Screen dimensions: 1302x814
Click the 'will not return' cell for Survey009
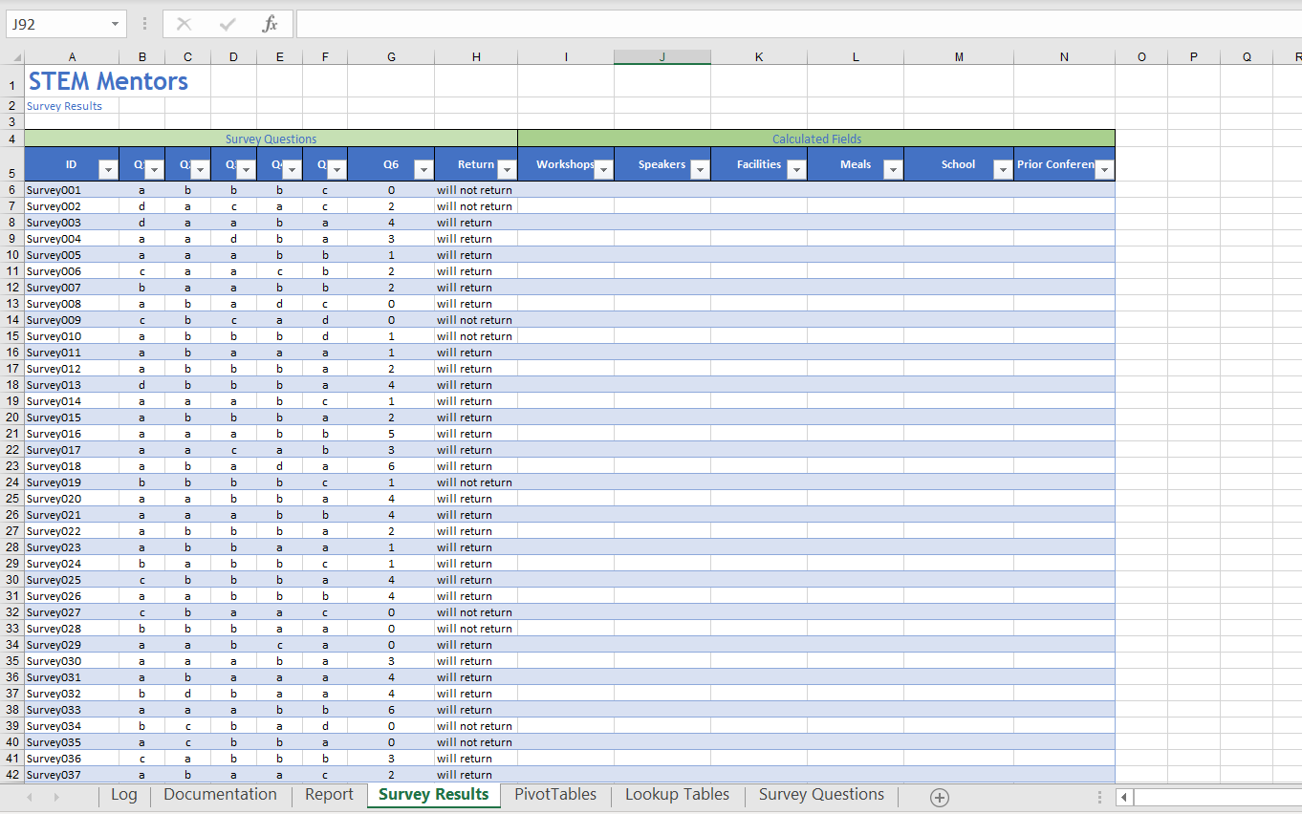pos(476,320)
